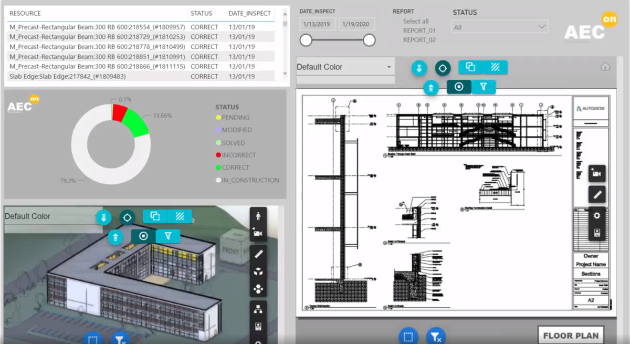Open properties panel icon in 3D viewer
Viewport: 630px width, 344px height.
pyautogui.click(x=258, y=327)
